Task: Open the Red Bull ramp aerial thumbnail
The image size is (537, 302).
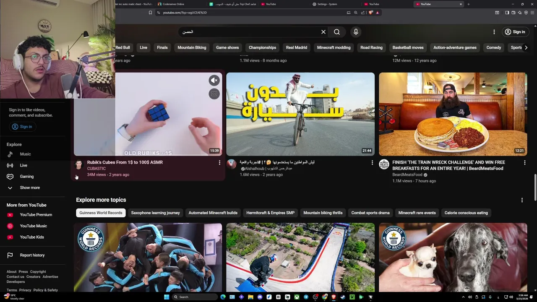Action: pyautogui.click(x=300, y=258)
